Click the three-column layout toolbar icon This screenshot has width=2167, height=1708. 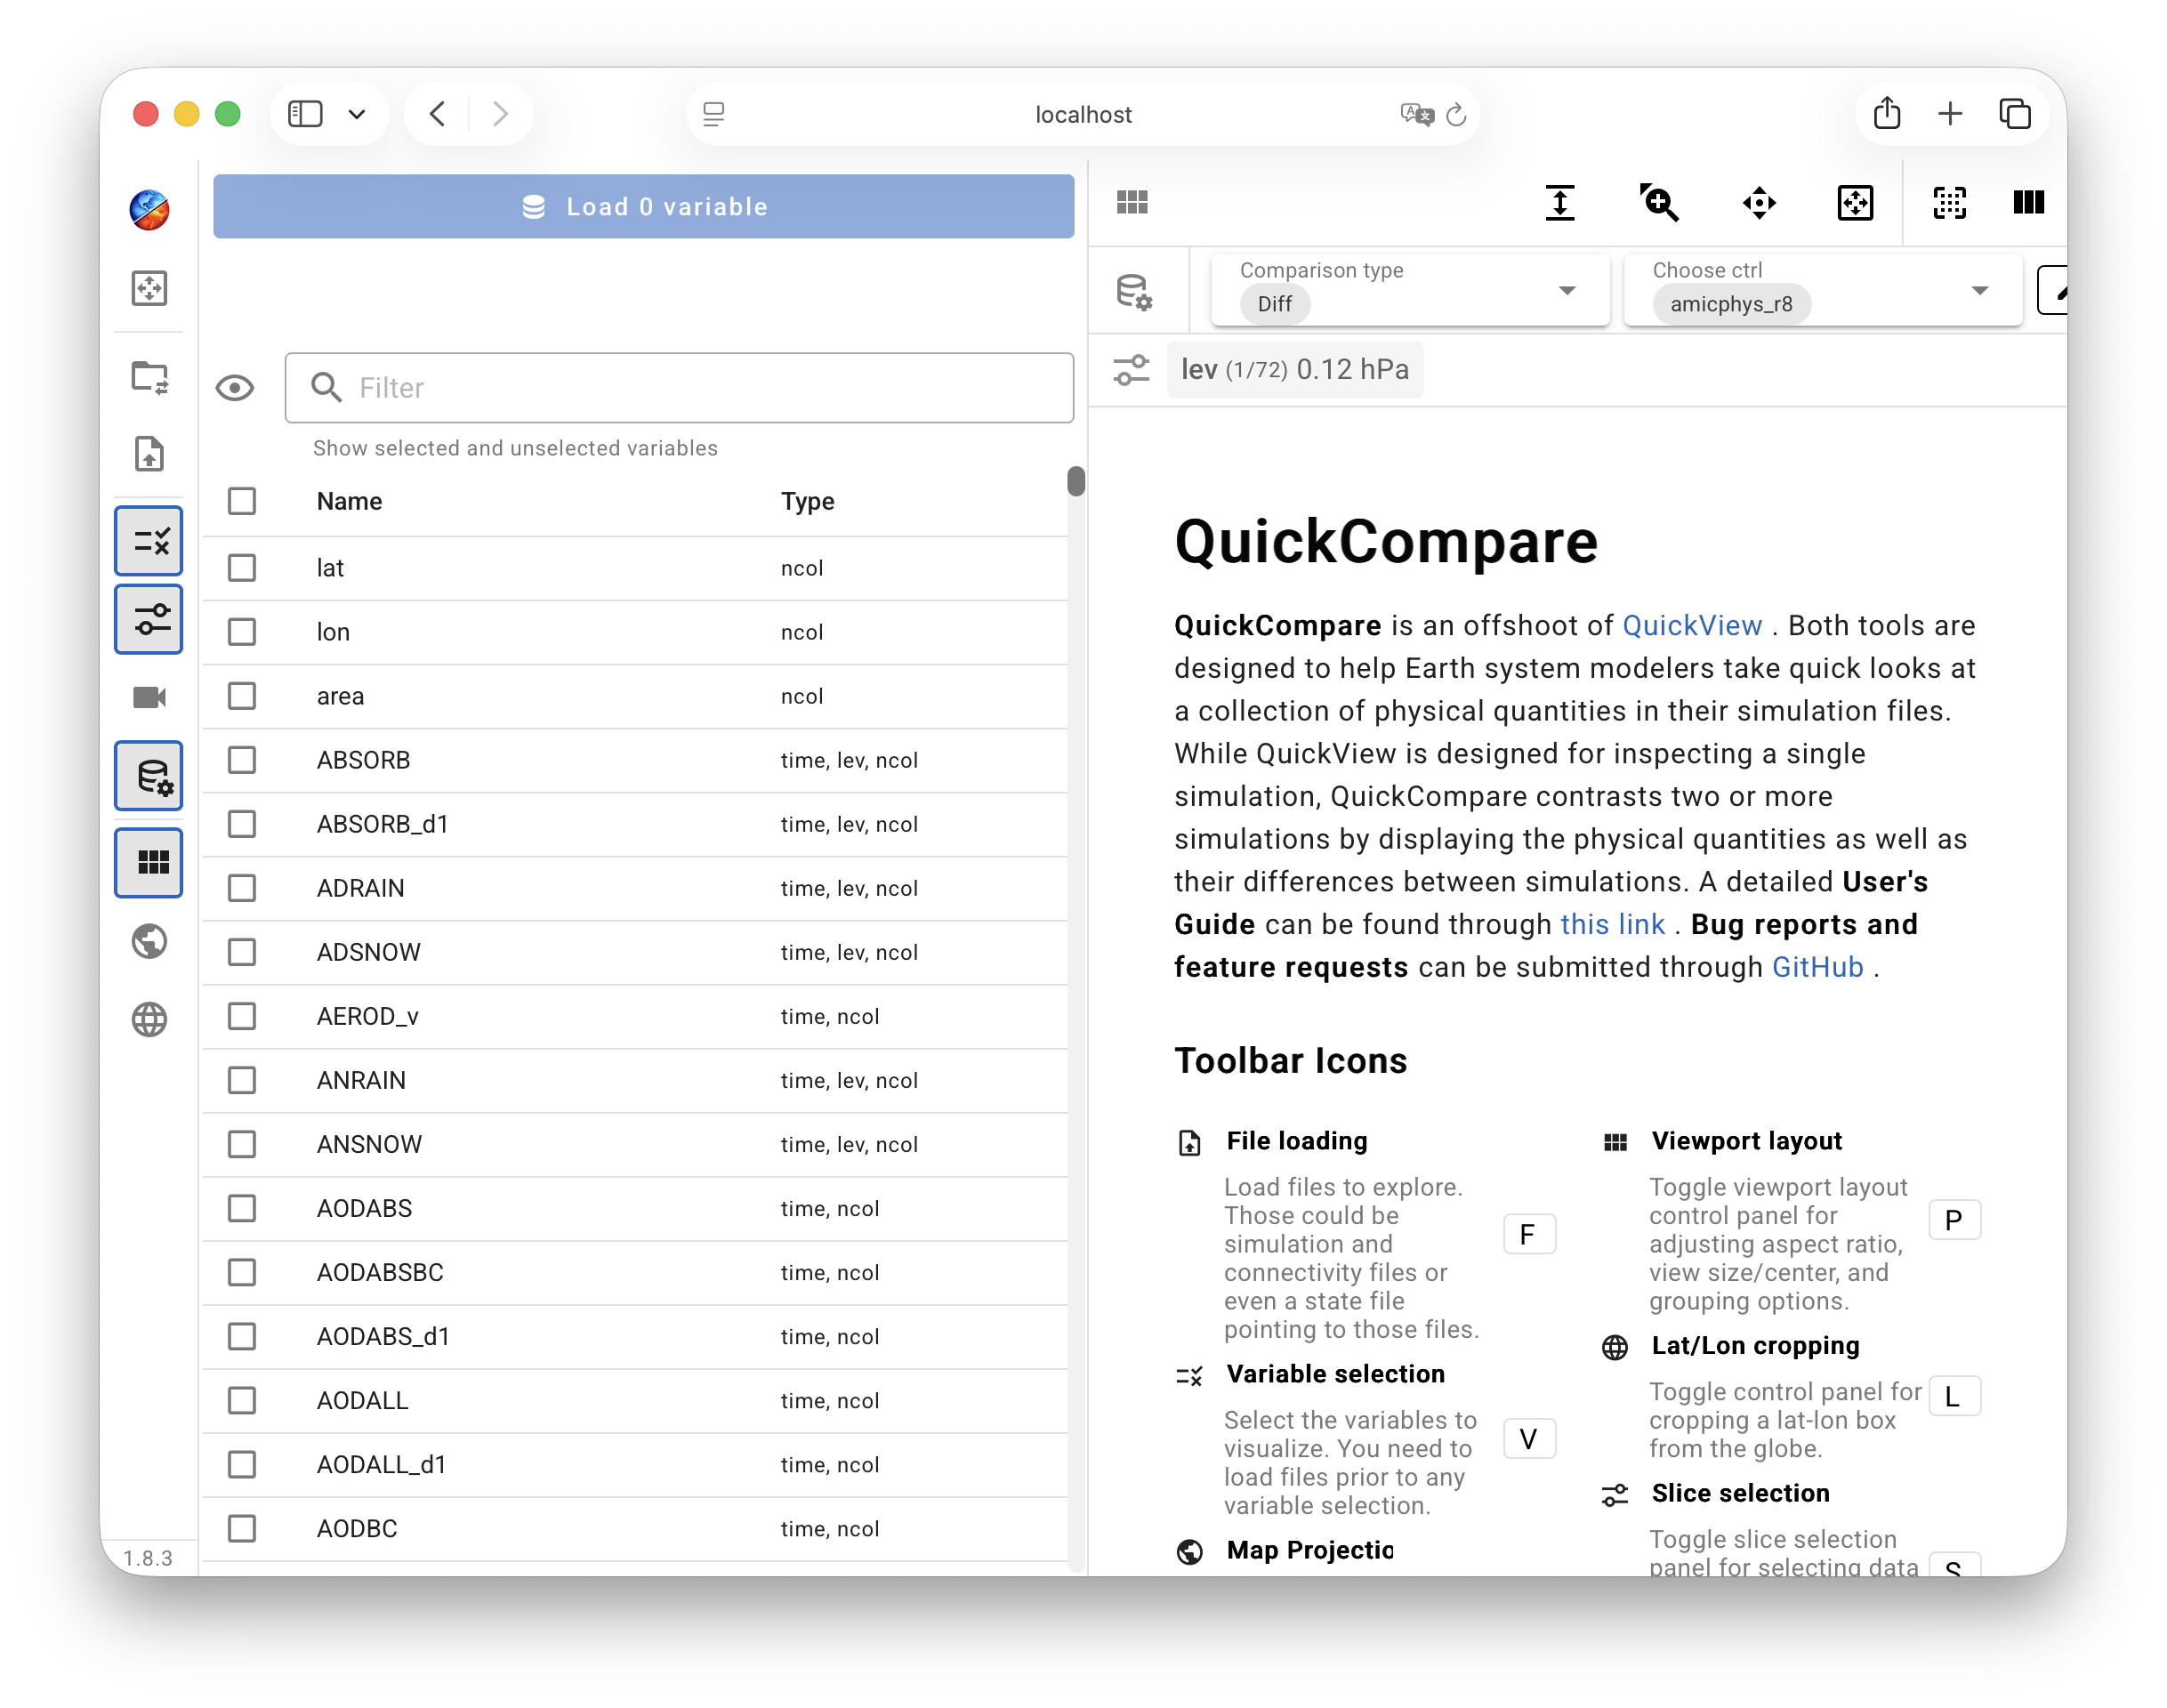coord(2027,203)
